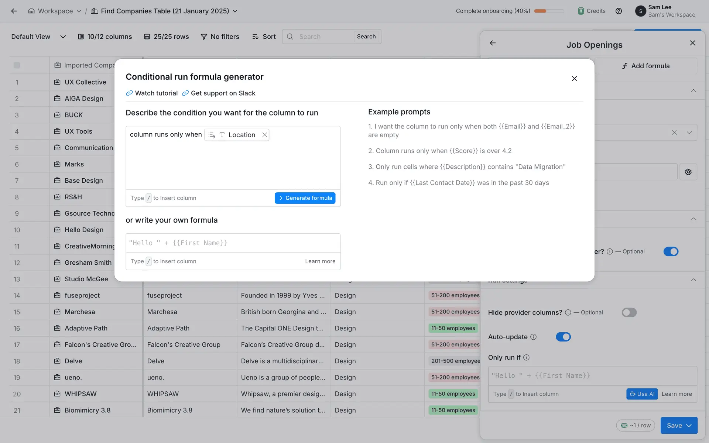Click the back arrow in Job Openings panel
This screenshot has height=443, width=709.
[x=493, y=43]
